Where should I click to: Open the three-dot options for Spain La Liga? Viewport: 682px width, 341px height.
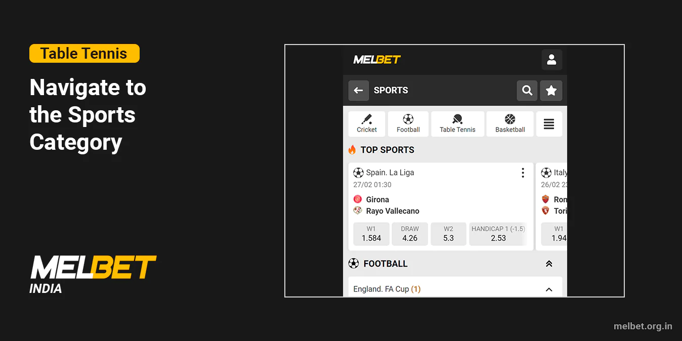pyautogui.click(x=523, y=173)
